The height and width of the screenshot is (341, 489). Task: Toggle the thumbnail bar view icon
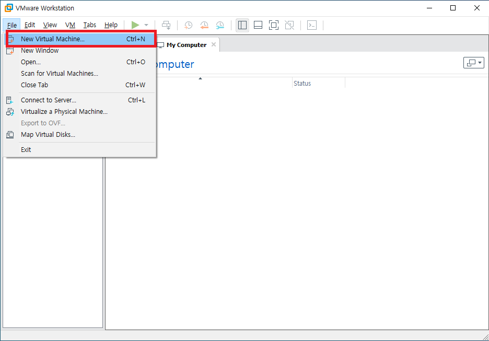pyautogui.click(x=258, y=25)
